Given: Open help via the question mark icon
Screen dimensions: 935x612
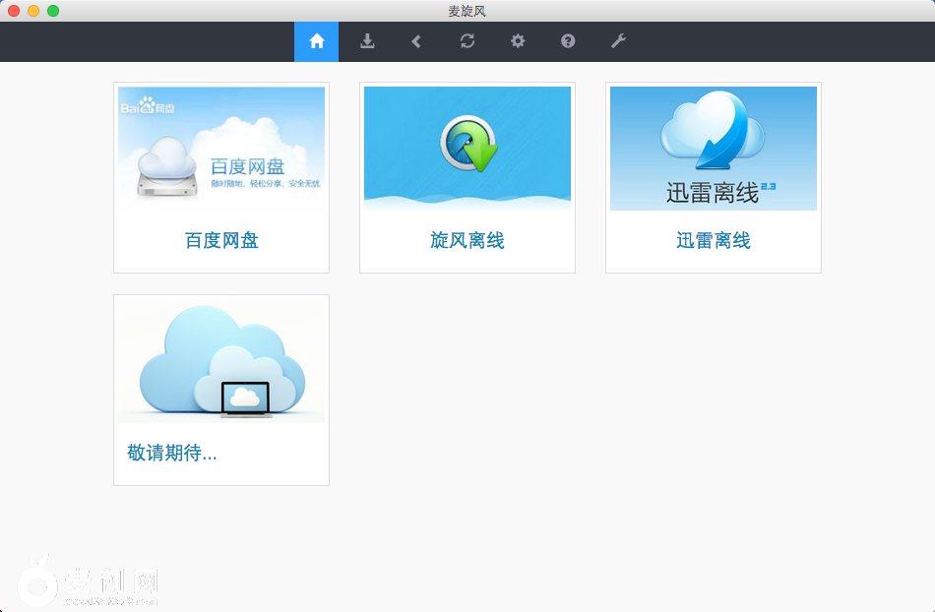Looking at the screenshot, I should click(568, 41).
